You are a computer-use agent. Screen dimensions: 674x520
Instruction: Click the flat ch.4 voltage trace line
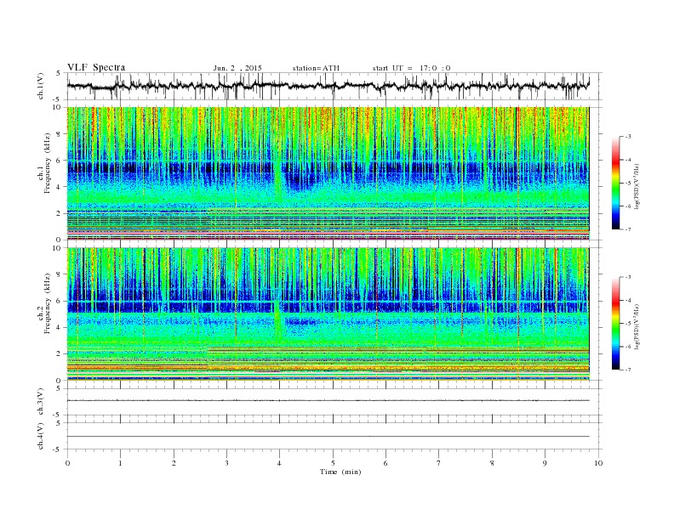click(x=328, y=437)
